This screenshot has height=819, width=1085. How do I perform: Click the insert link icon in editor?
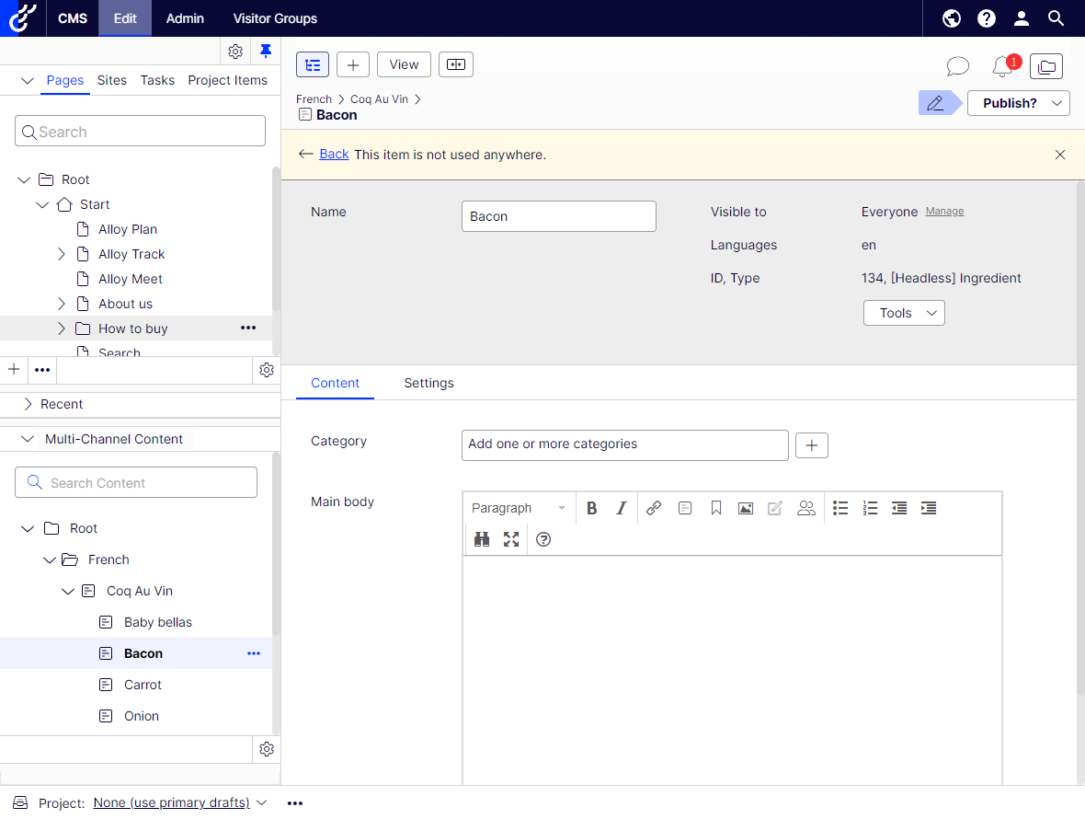tap(654, 508)
